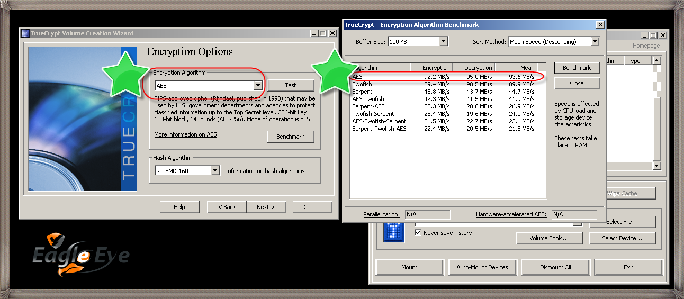Click Dismount All button
This screenshot has width=684, height=299.
pos(555,267)
